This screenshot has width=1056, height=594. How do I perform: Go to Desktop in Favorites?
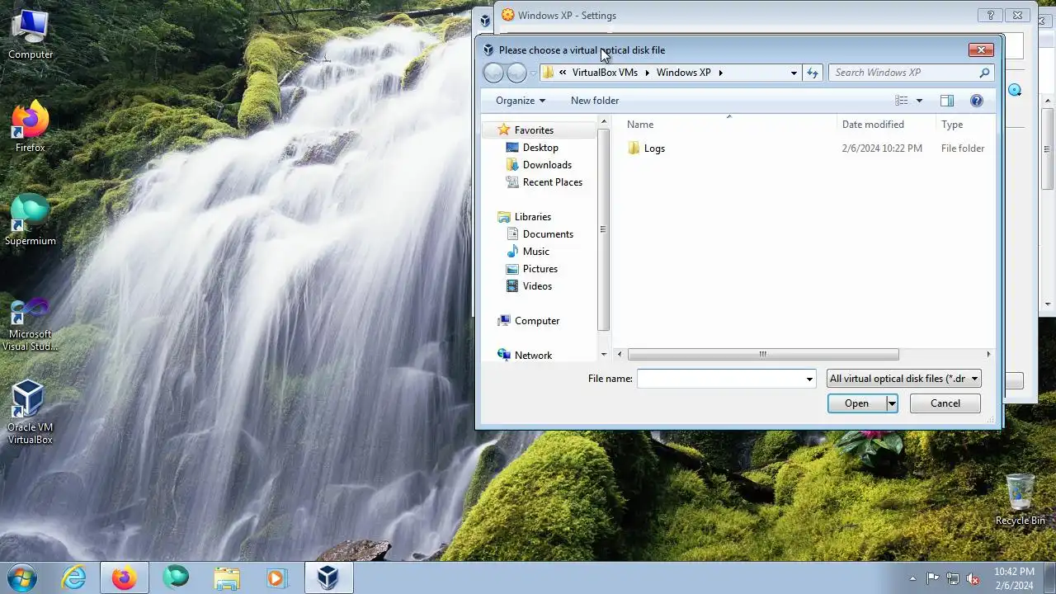pyautogui.click(x=540, y=148)
